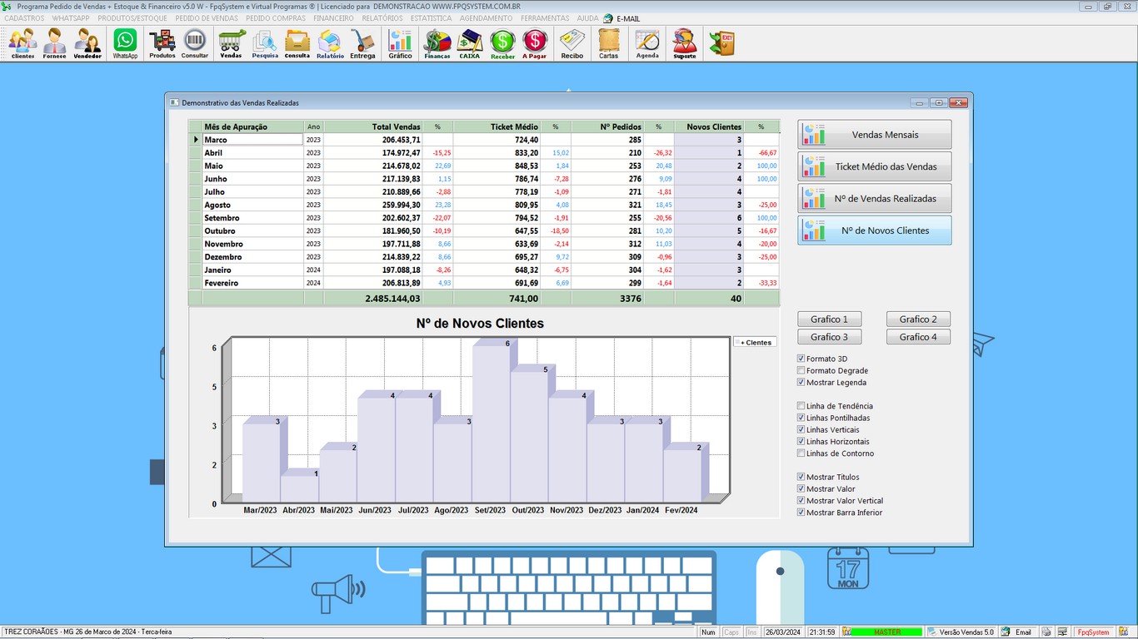Image resolution: width=1138 pixels, height=639 pixels.
Task: Open the Vendas shopping cart icon
Action: tap(232, 44)
